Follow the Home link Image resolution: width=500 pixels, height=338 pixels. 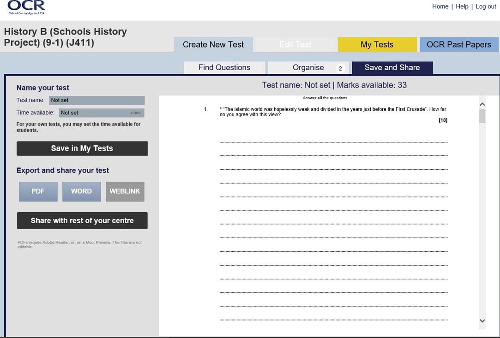click(440, 6)
